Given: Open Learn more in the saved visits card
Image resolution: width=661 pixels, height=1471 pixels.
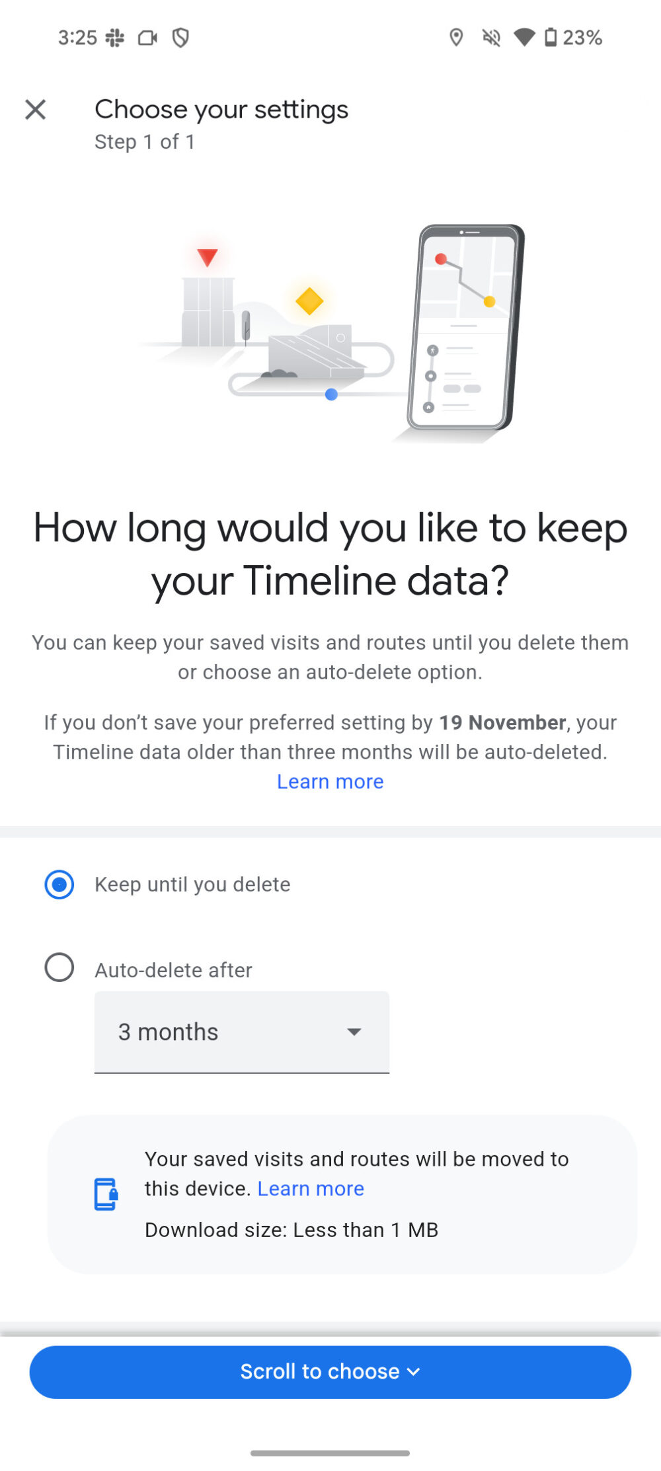Looking at the screenshot, I should coord(310,1188).
